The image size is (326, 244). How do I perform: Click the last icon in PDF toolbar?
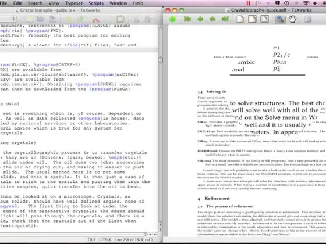pos(308,19)
